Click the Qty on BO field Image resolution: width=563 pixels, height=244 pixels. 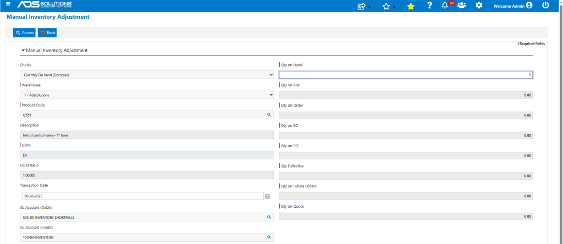click(x=406, y=136)
